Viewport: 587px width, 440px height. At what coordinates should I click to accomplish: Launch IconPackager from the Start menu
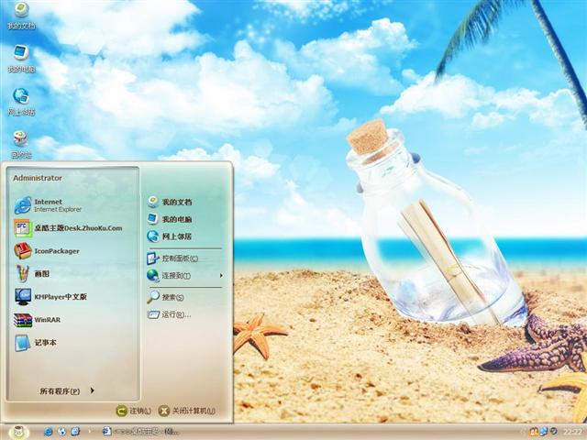(57, 250)
